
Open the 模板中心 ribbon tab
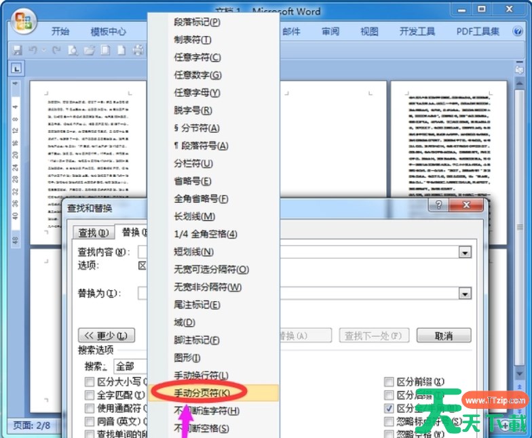109,31
